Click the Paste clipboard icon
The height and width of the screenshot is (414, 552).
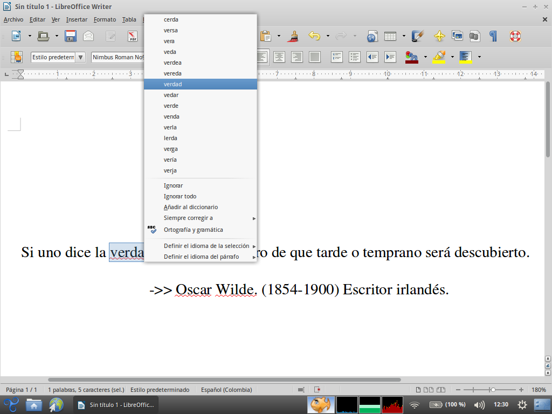tap(266, 36)
